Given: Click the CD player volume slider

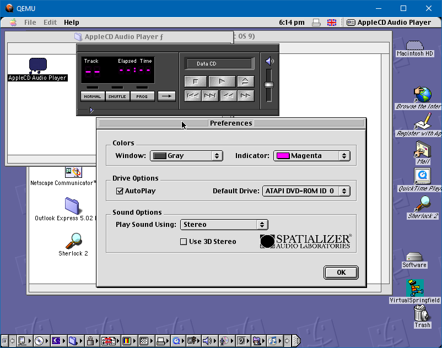Looking at the screenshot, I should [x=269, y=84].
